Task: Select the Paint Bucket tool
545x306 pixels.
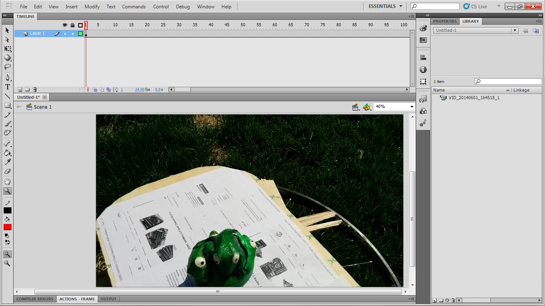Action: [7, 153]
